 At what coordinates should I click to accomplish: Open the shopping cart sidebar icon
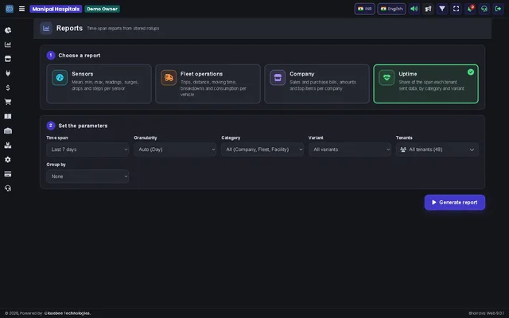(8, 102)
